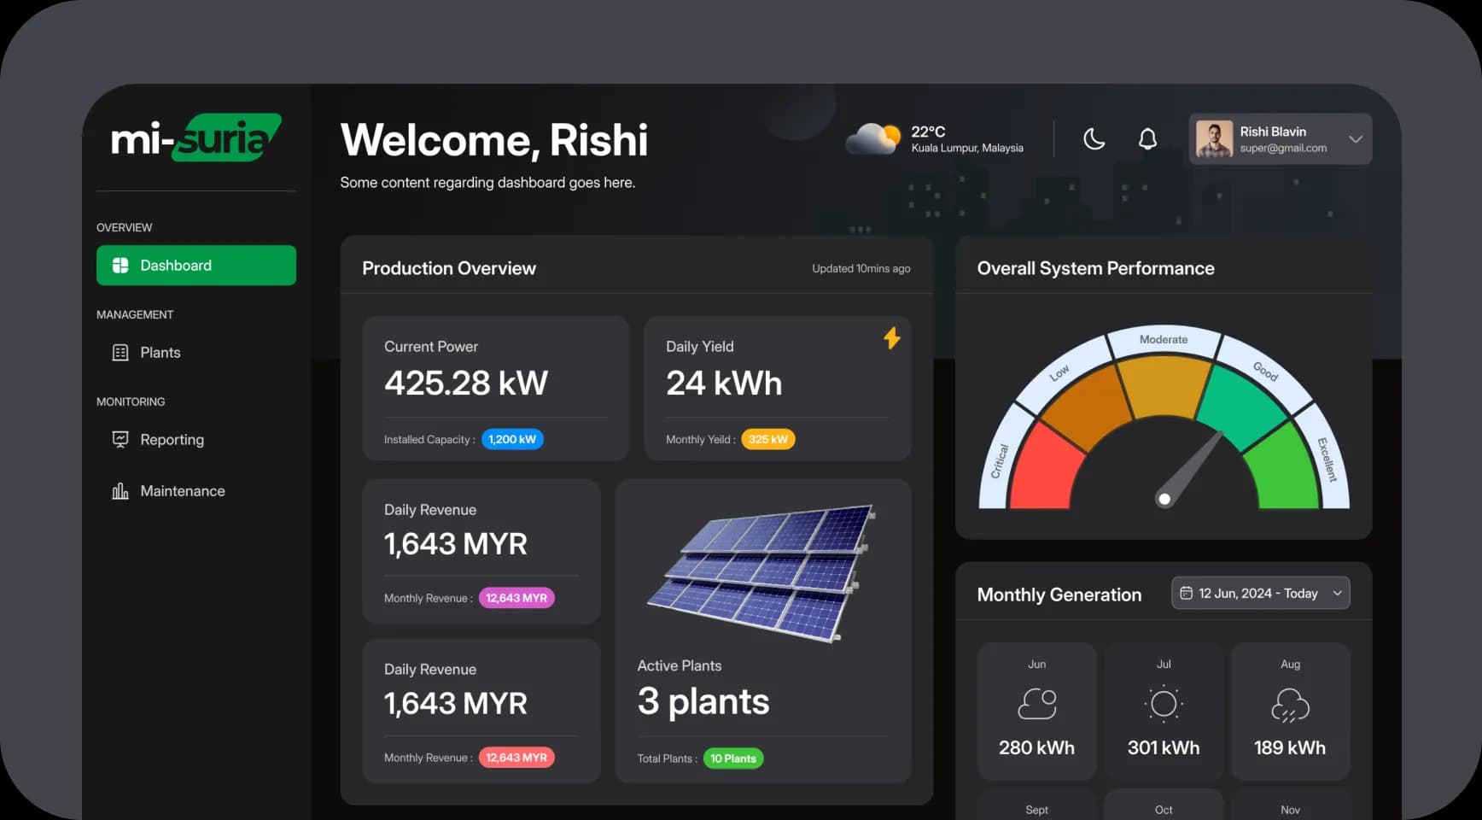Open notifications via the bell icon
Screen dimensions: 1482x820
[1147, 138]
